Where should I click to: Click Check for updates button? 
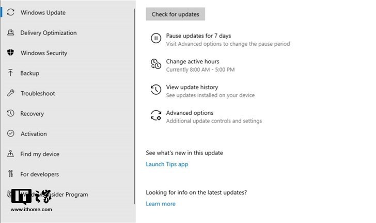pos(175,14)
